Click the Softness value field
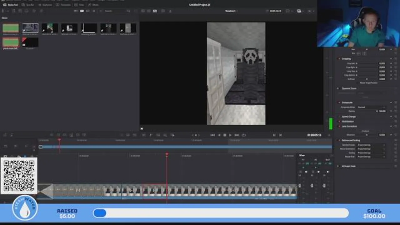400x225 pixels. coord(382,79)
